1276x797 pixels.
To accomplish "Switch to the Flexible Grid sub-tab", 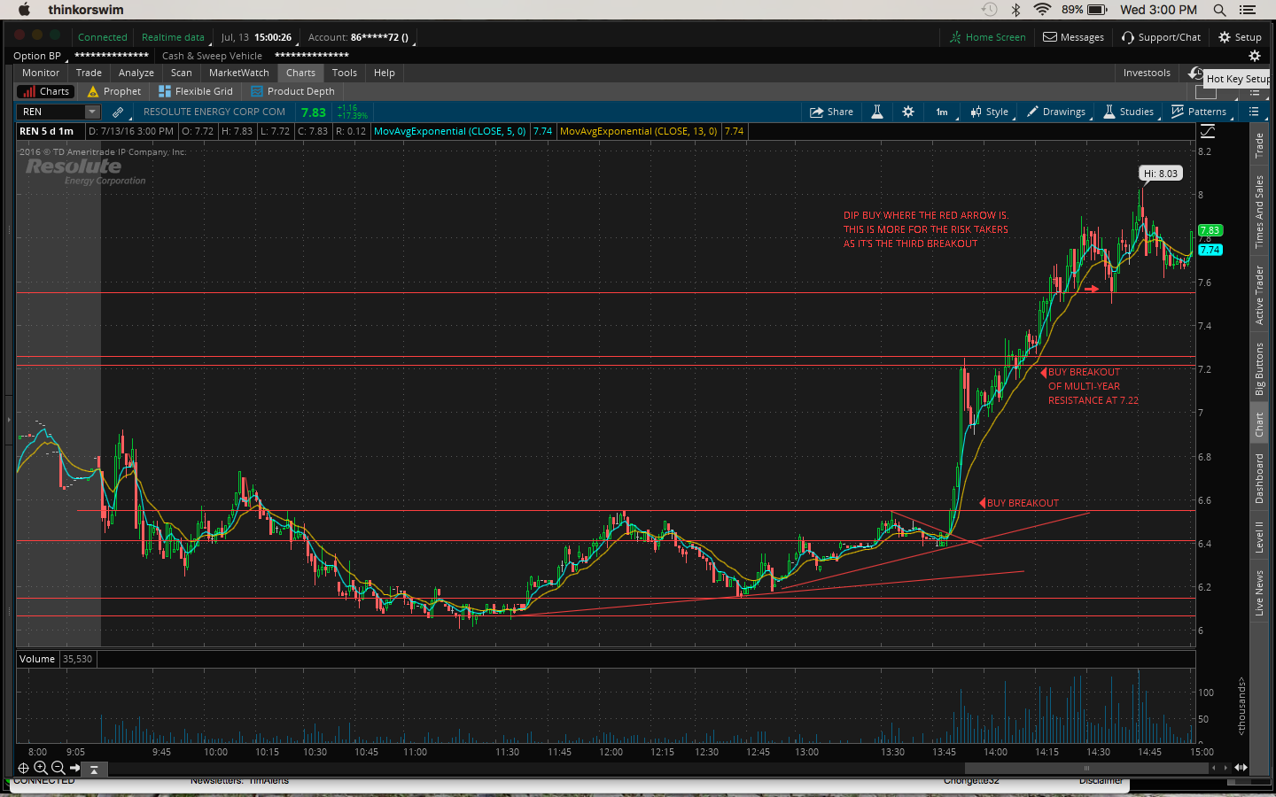I will pos(196,91).
